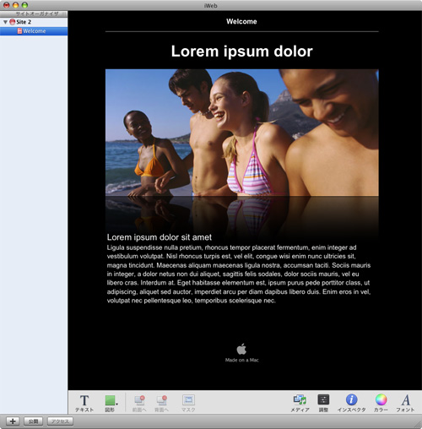Open the Fonts (フォント) panel
422x429 pixels.
(x=405, y=403)
